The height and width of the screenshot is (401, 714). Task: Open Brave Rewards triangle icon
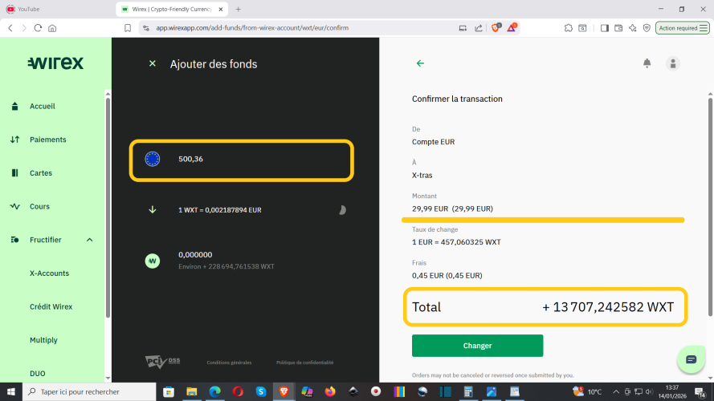click(x=512, y=28)
